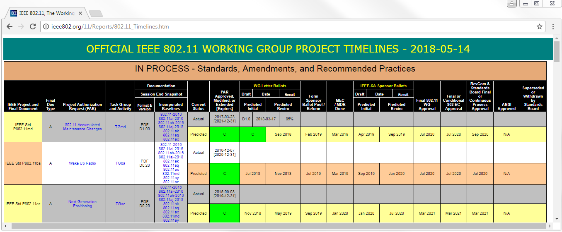Click the 'Sep 2020' RevCom approval cell
Image resolution: width=562 pixels, height=232 pixels.
point(480,134)
